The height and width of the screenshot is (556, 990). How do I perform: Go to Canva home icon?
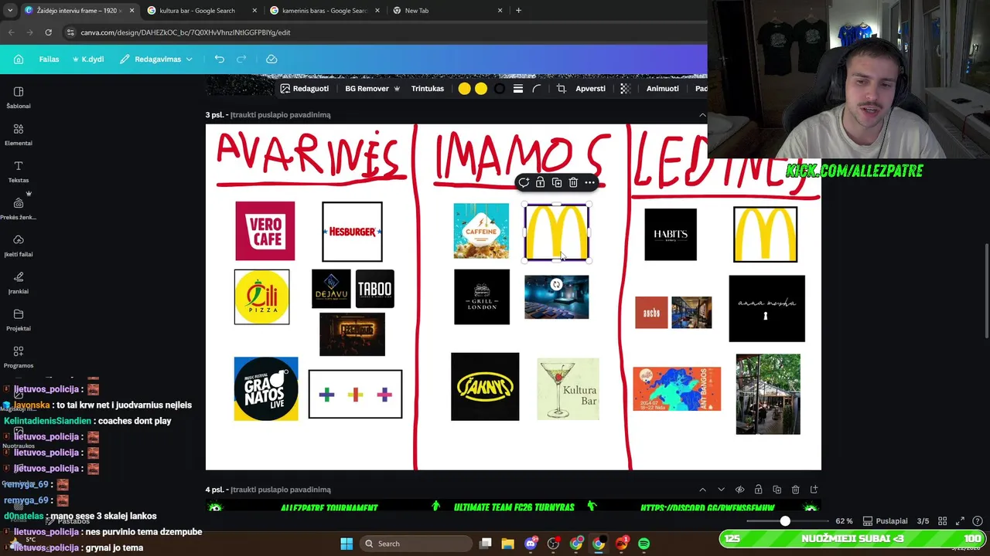click(19, 59)
